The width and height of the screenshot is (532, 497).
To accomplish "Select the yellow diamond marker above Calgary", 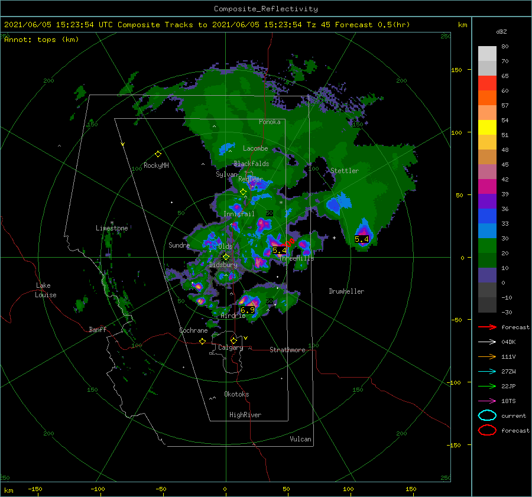I will (233, 340).
